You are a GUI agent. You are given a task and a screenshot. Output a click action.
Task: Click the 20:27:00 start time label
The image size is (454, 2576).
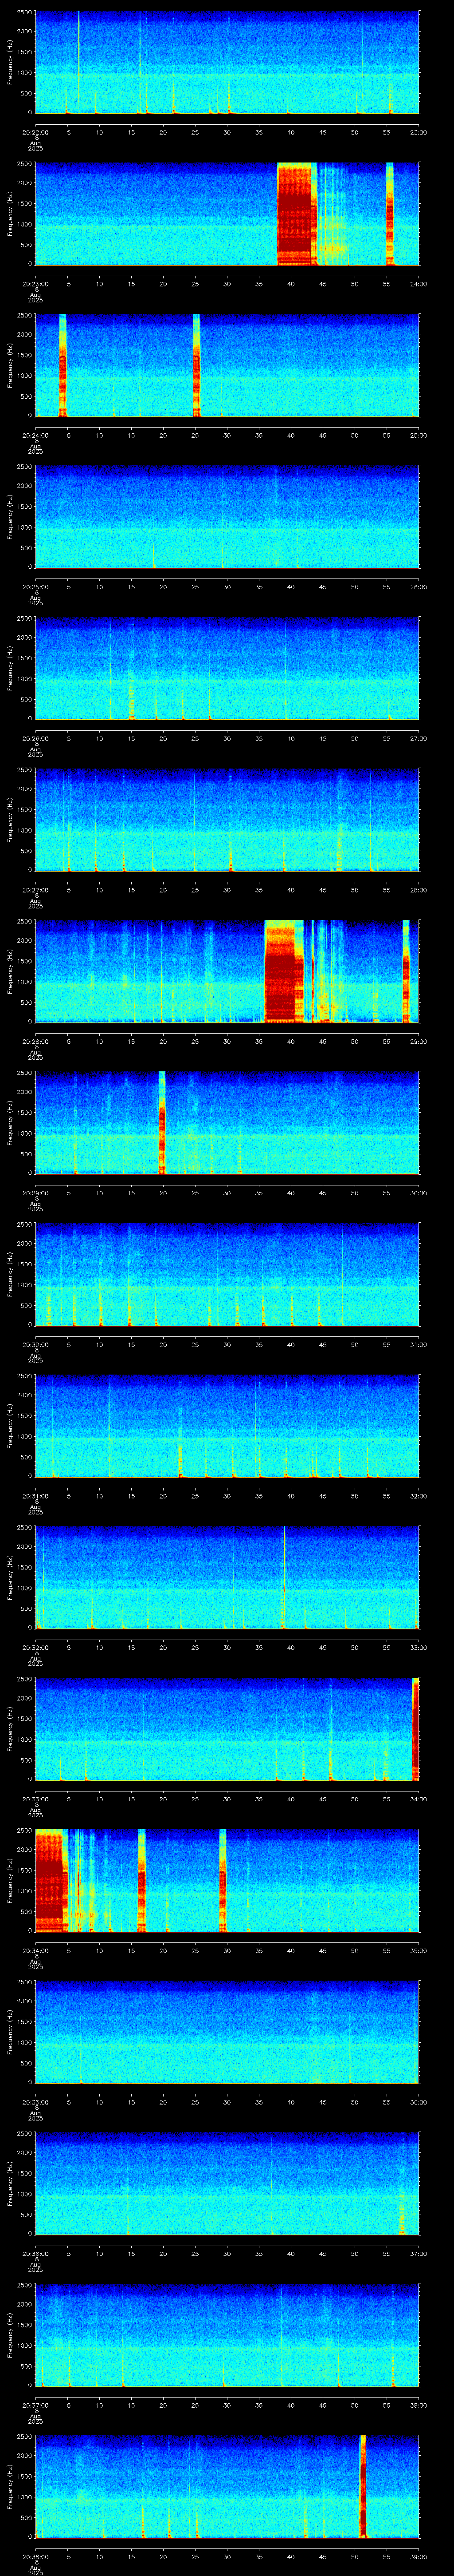[35, 890]
